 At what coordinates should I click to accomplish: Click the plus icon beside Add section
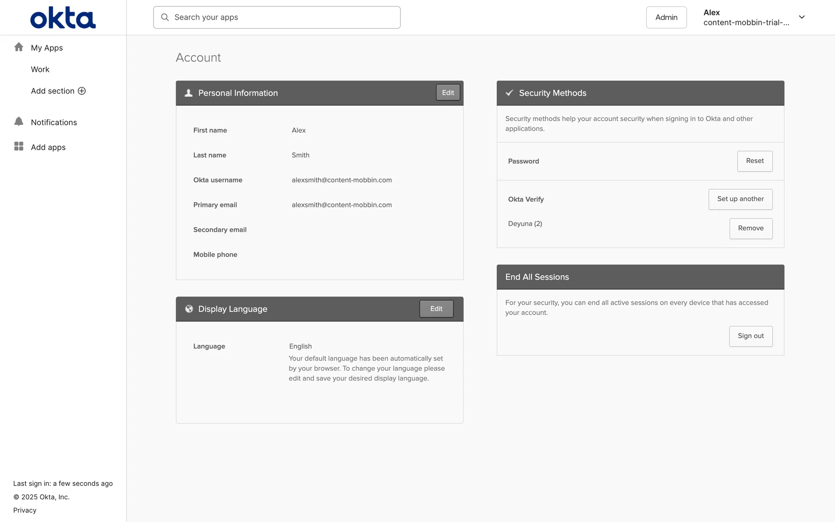pos(82,91)
